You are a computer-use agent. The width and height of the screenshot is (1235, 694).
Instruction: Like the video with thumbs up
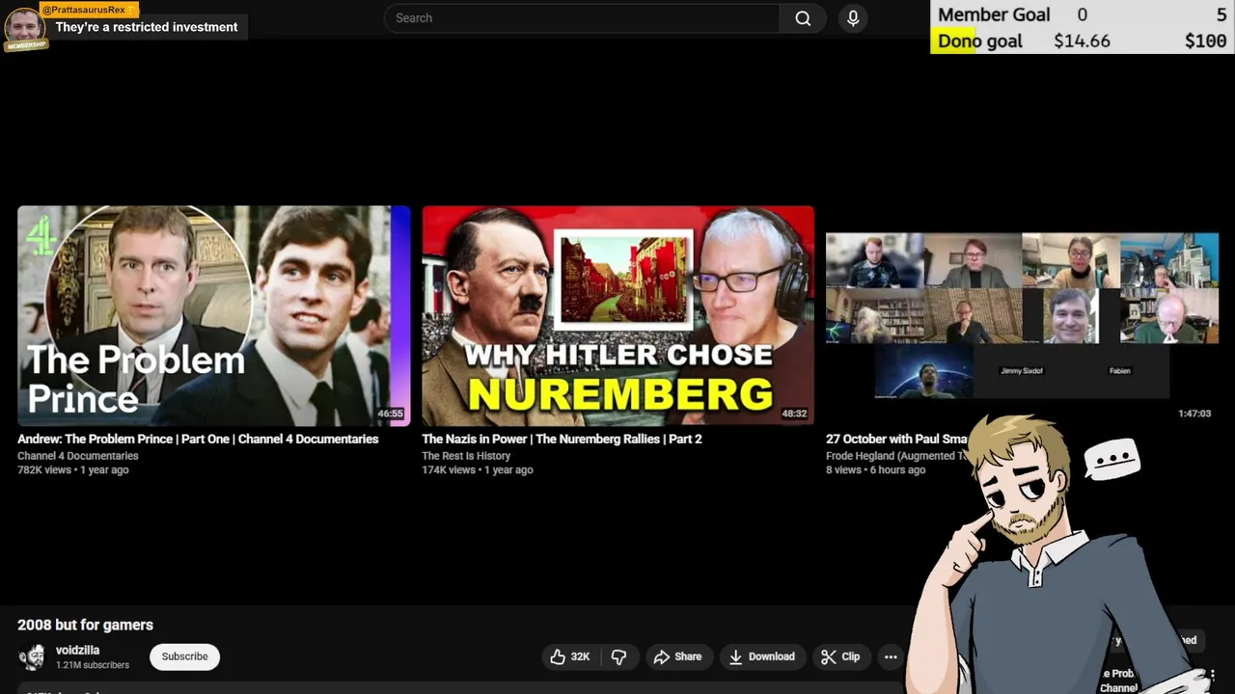click(569, 656)
